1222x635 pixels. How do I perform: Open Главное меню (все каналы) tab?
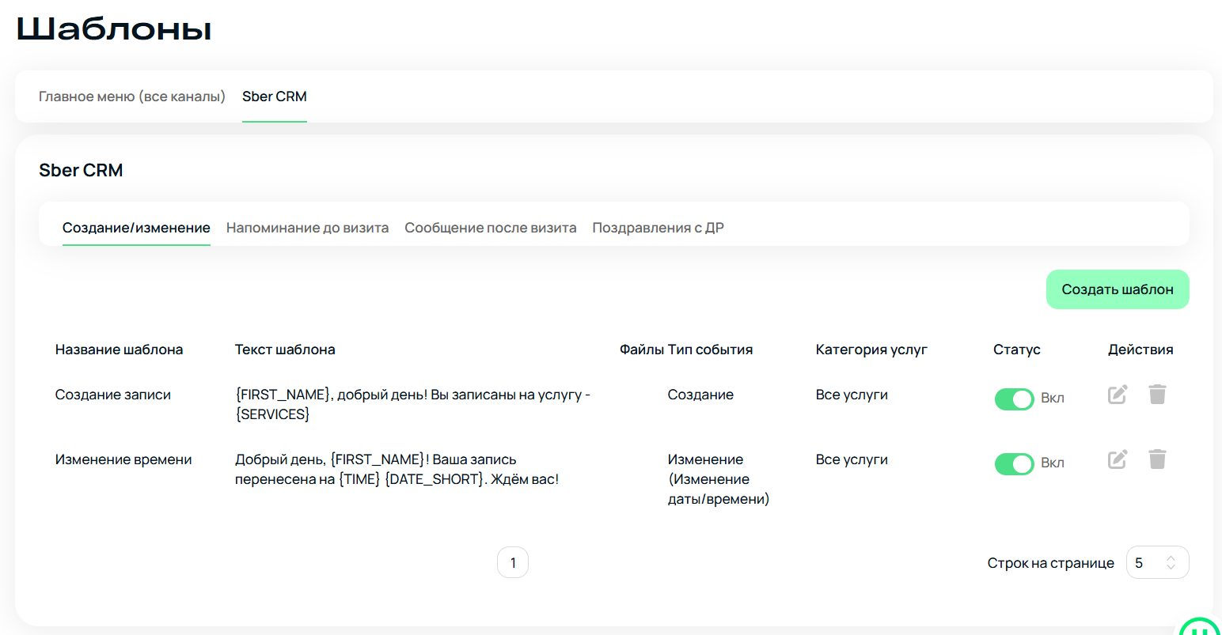click(132, 96)
